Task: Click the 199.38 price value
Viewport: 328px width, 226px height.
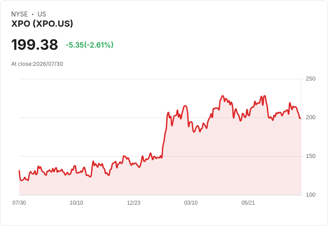Action: coord(34,44)
